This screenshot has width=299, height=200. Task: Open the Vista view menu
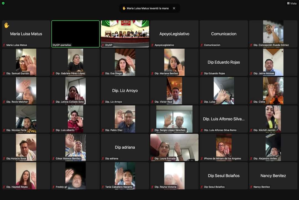(x=292, y=3)
